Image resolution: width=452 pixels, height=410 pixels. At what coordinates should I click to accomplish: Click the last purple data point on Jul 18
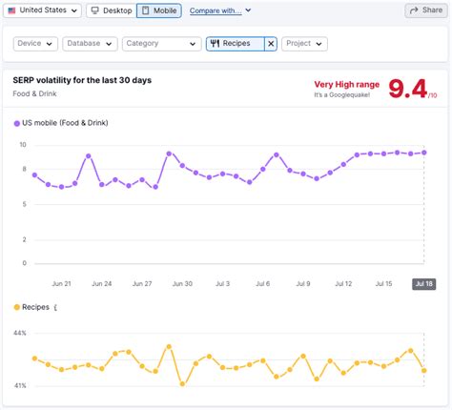(x=424, y=153)
